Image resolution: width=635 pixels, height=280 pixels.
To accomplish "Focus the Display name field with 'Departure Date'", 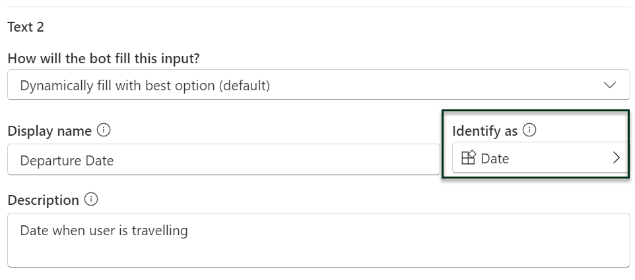I will [223, 161].
